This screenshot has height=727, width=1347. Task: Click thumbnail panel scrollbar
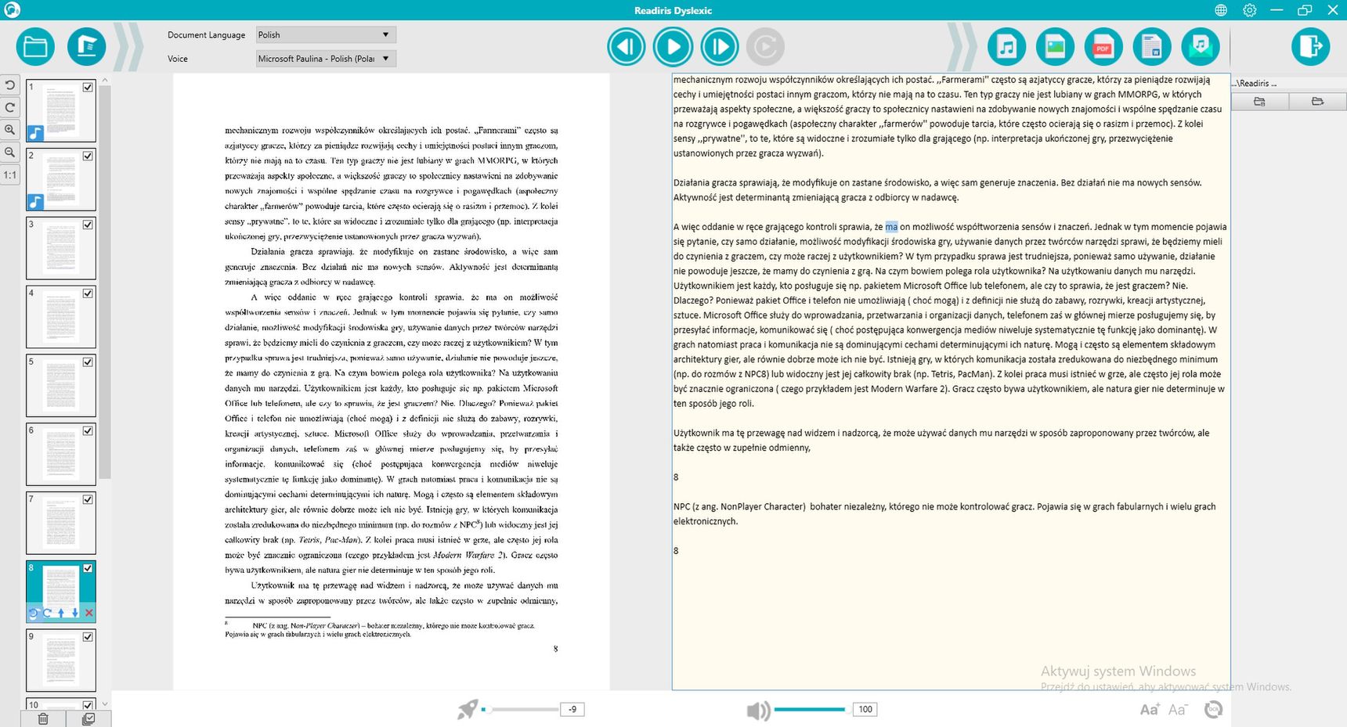click(105, 282)
